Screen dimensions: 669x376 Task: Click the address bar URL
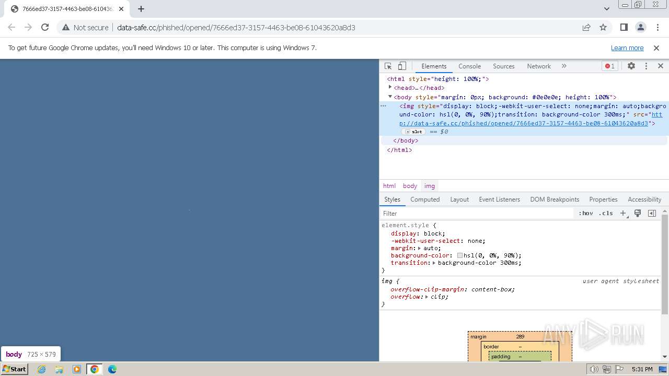[x=236, y=28]
